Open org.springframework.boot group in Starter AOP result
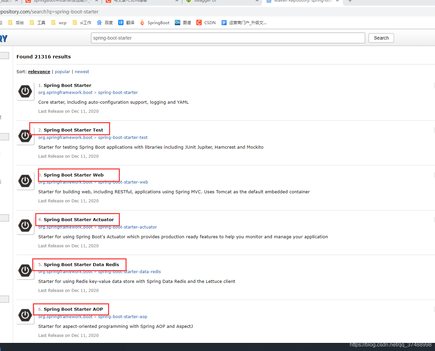The height and width of the screenshot is (351, 435). 65,317
